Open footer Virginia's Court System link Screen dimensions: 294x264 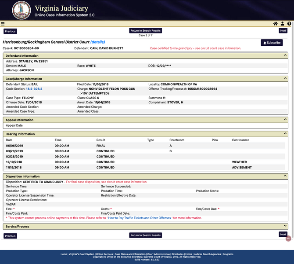[x=82, y=254]
